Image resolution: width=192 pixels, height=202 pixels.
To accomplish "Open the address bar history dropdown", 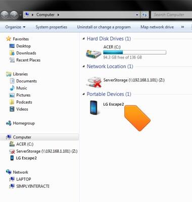I will pos(137,15).
